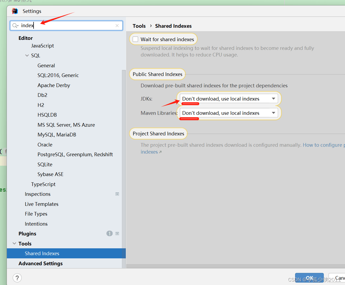Select MySQL, MariaDB item
345x285 pixels.
click(x=57, y=135)
